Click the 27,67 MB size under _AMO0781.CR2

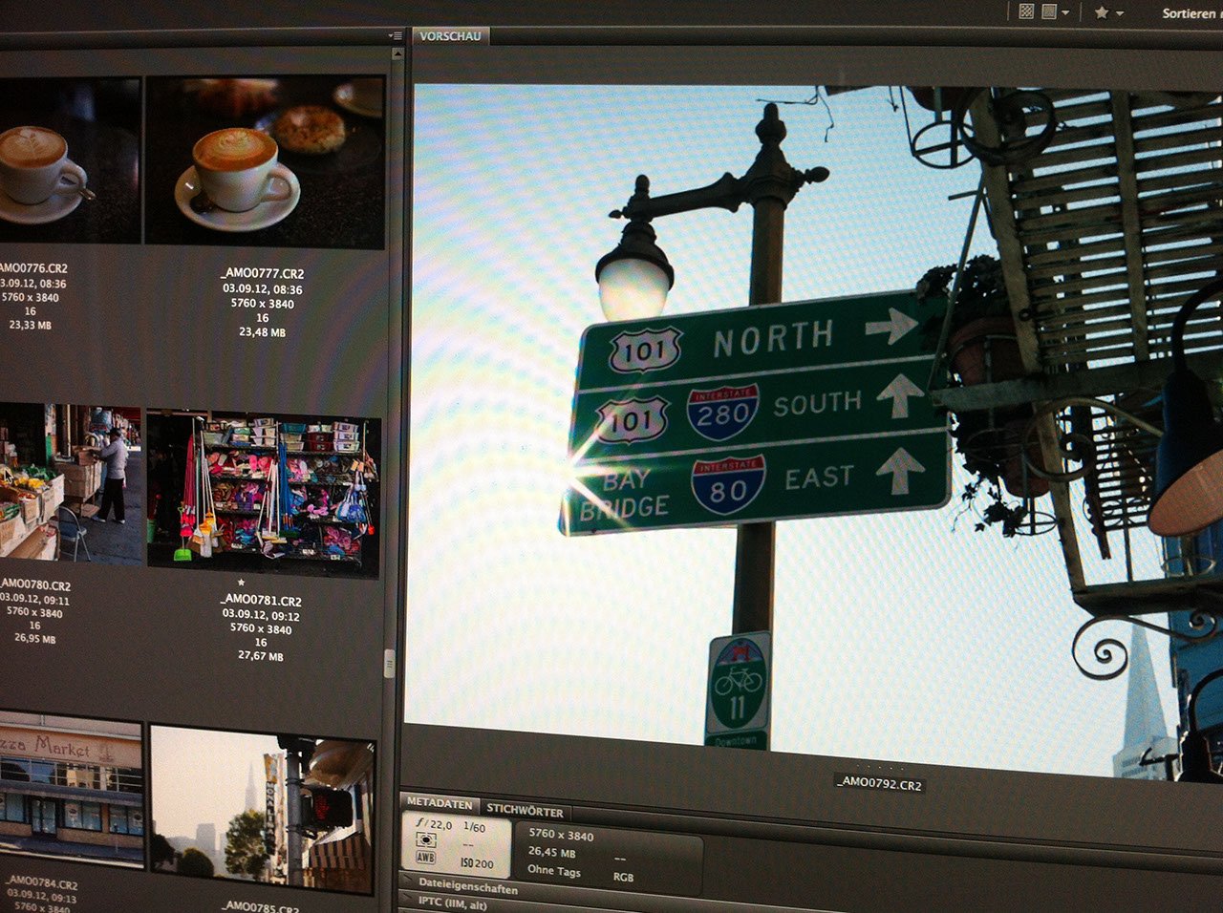(x=260, y=657)
